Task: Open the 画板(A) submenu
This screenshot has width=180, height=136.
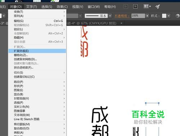Action: click(x=37, y=132)
